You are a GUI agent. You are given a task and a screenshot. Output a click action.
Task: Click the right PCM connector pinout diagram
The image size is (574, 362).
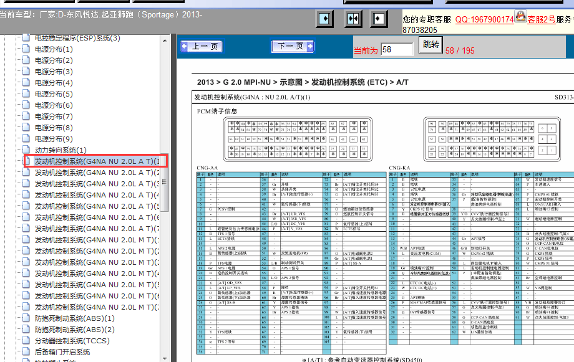click(492, 140)
